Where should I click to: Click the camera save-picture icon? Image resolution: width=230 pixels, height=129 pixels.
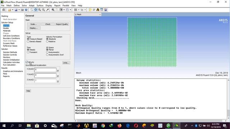pos(22,10)
